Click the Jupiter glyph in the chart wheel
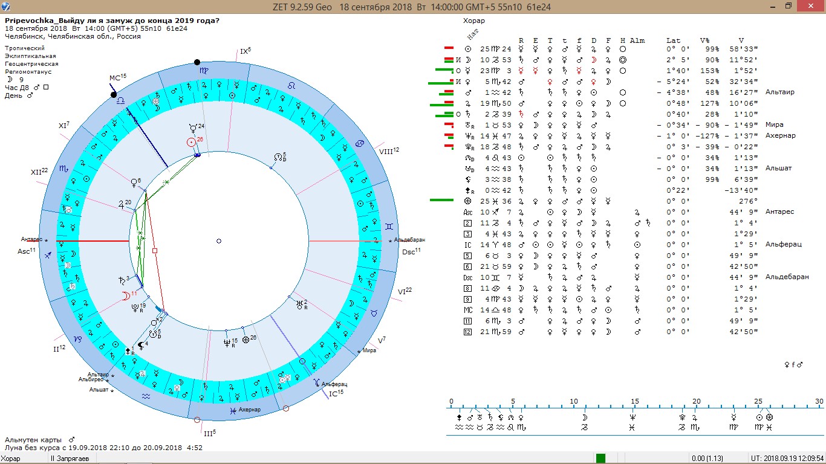Image resolution: width=826 pixels, height=464 pixels. pos(122,204)
